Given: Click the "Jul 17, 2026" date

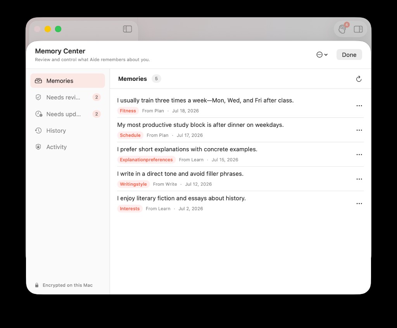Looking at the screenshot, I should click(x=190, y=135).
